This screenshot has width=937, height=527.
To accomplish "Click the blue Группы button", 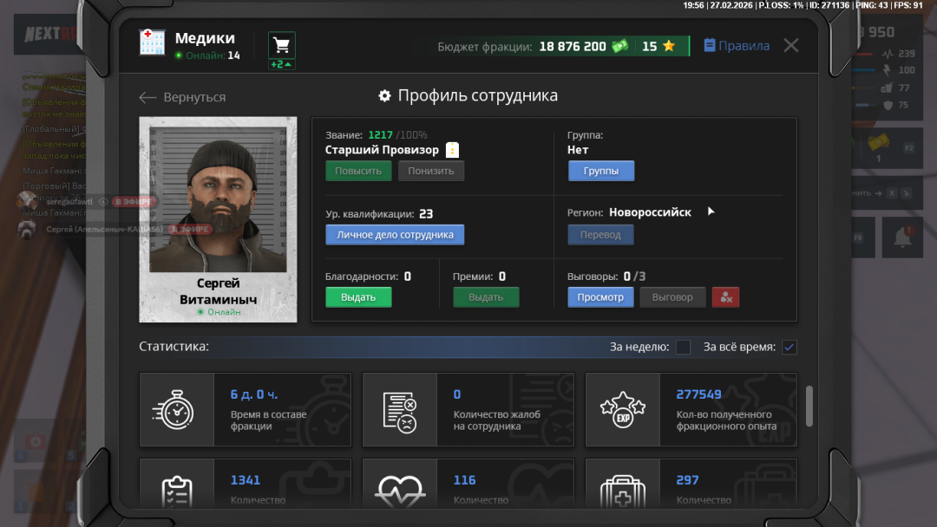I will coord(600,171).
